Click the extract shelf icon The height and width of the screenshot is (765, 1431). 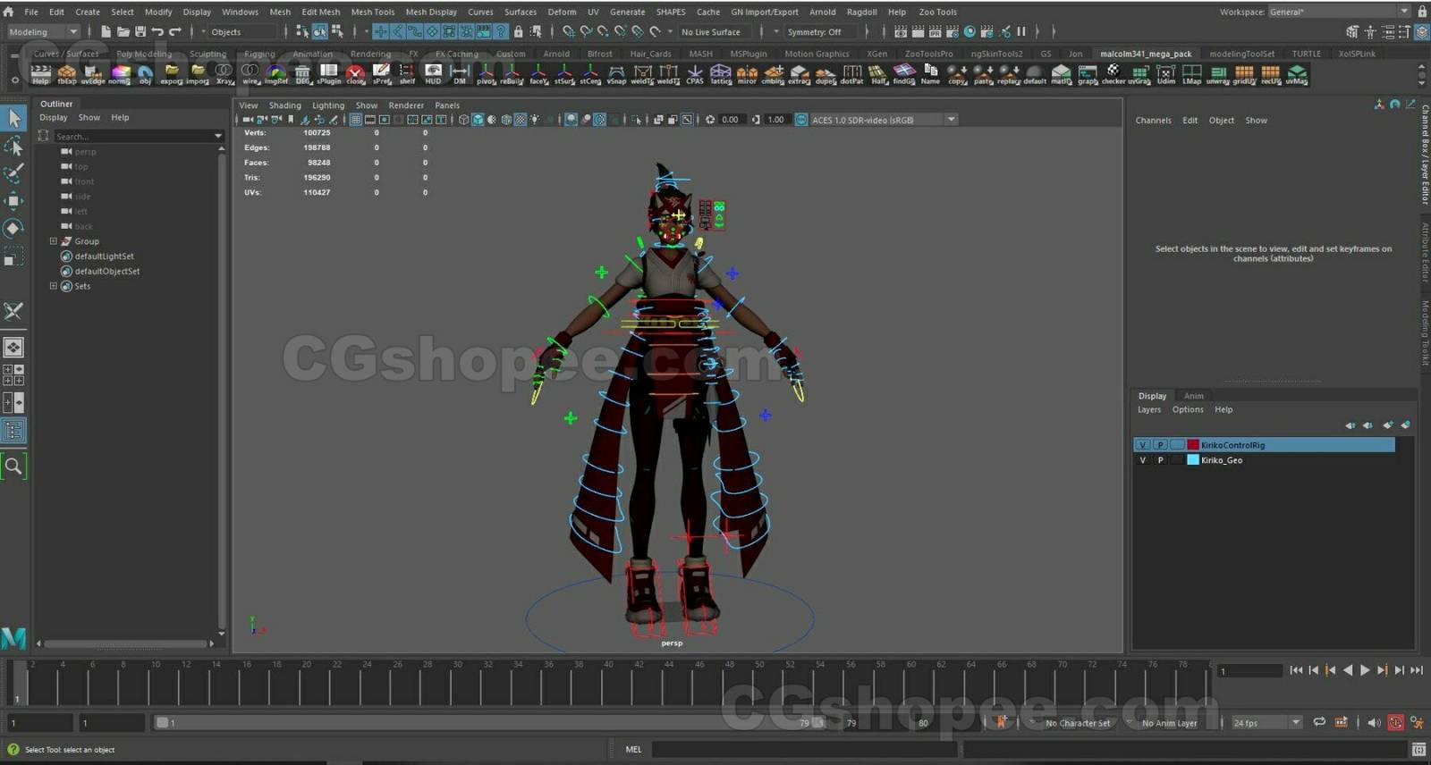tap(799, 73)
